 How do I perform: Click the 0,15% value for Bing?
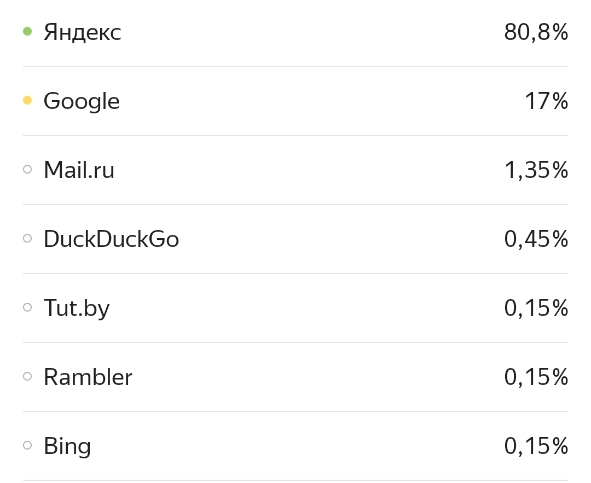[536, 447]
